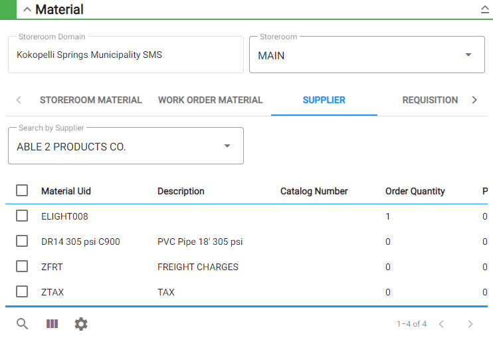
Task: Collapse the Material section
Action: [27, 9]
